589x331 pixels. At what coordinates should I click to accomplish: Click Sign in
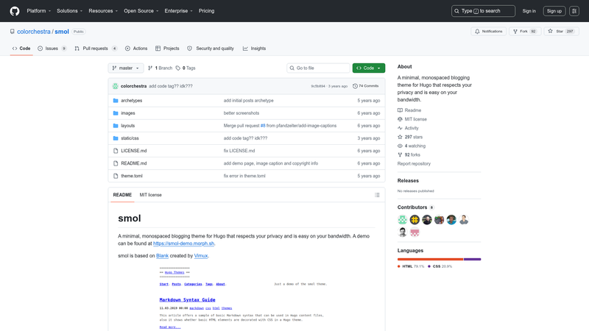tap(529, 11)
